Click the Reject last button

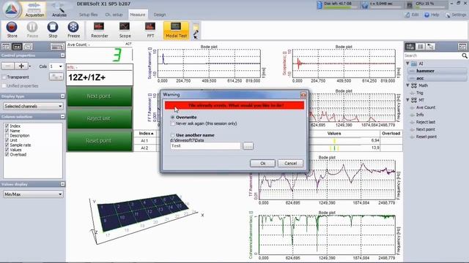100,118
